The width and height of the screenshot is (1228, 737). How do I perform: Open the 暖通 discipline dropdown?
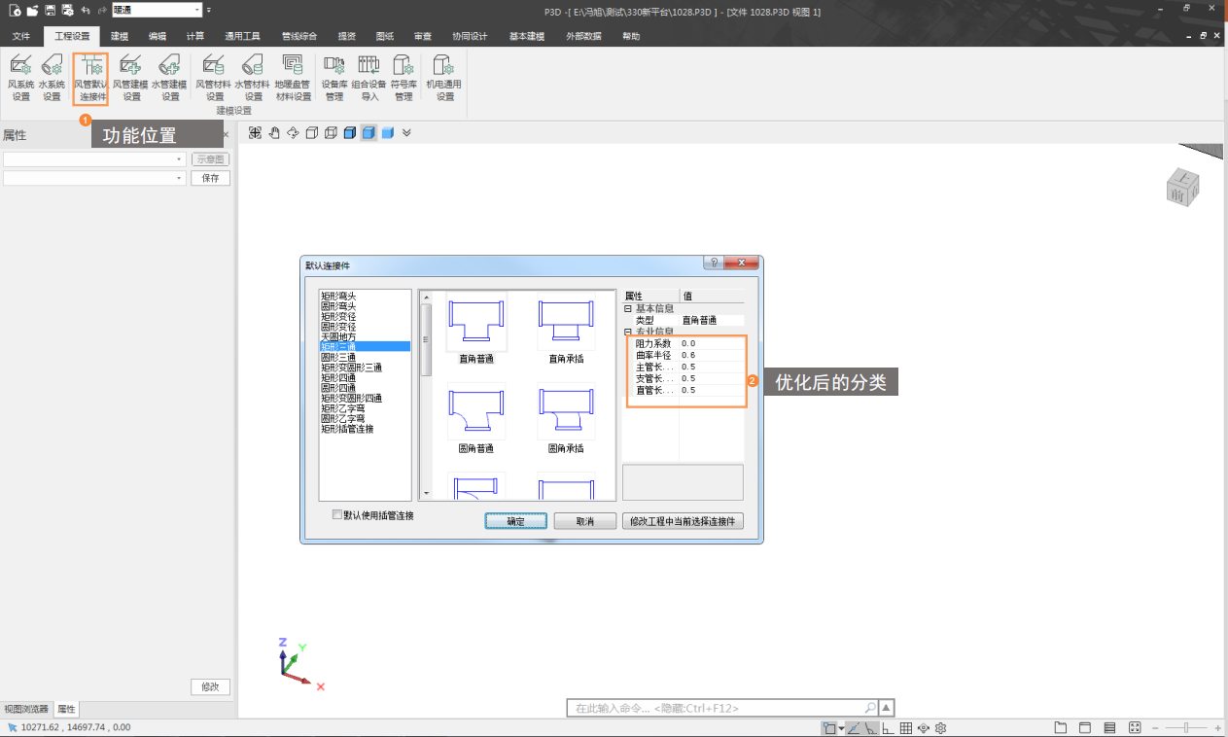pyautogui.click(x=197, y=10)
